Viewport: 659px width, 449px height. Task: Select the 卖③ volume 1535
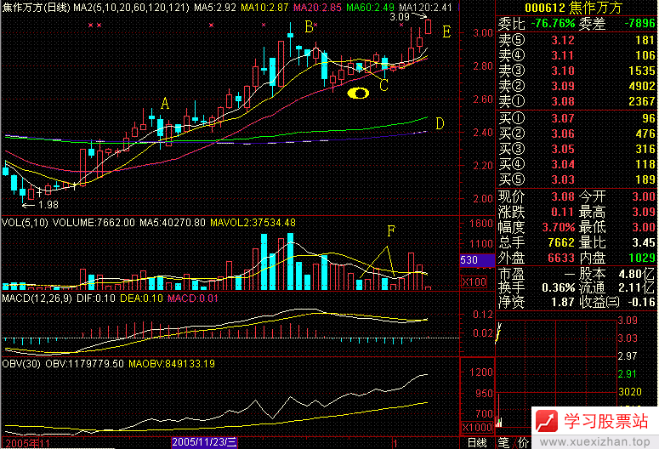642,71
